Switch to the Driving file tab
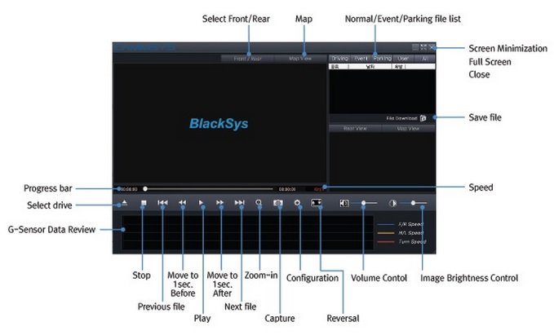554x335 pixels. click(340, 59)
